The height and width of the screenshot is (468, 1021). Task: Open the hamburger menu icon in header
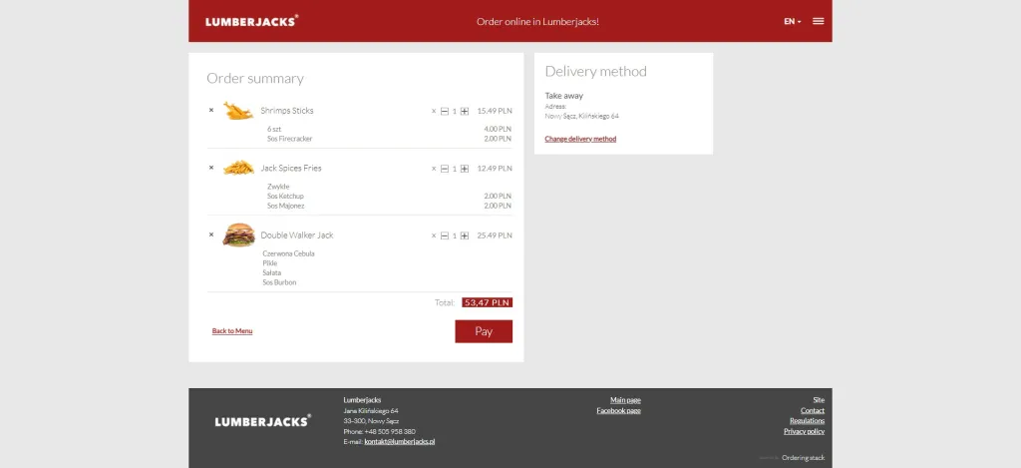point(818,21)
